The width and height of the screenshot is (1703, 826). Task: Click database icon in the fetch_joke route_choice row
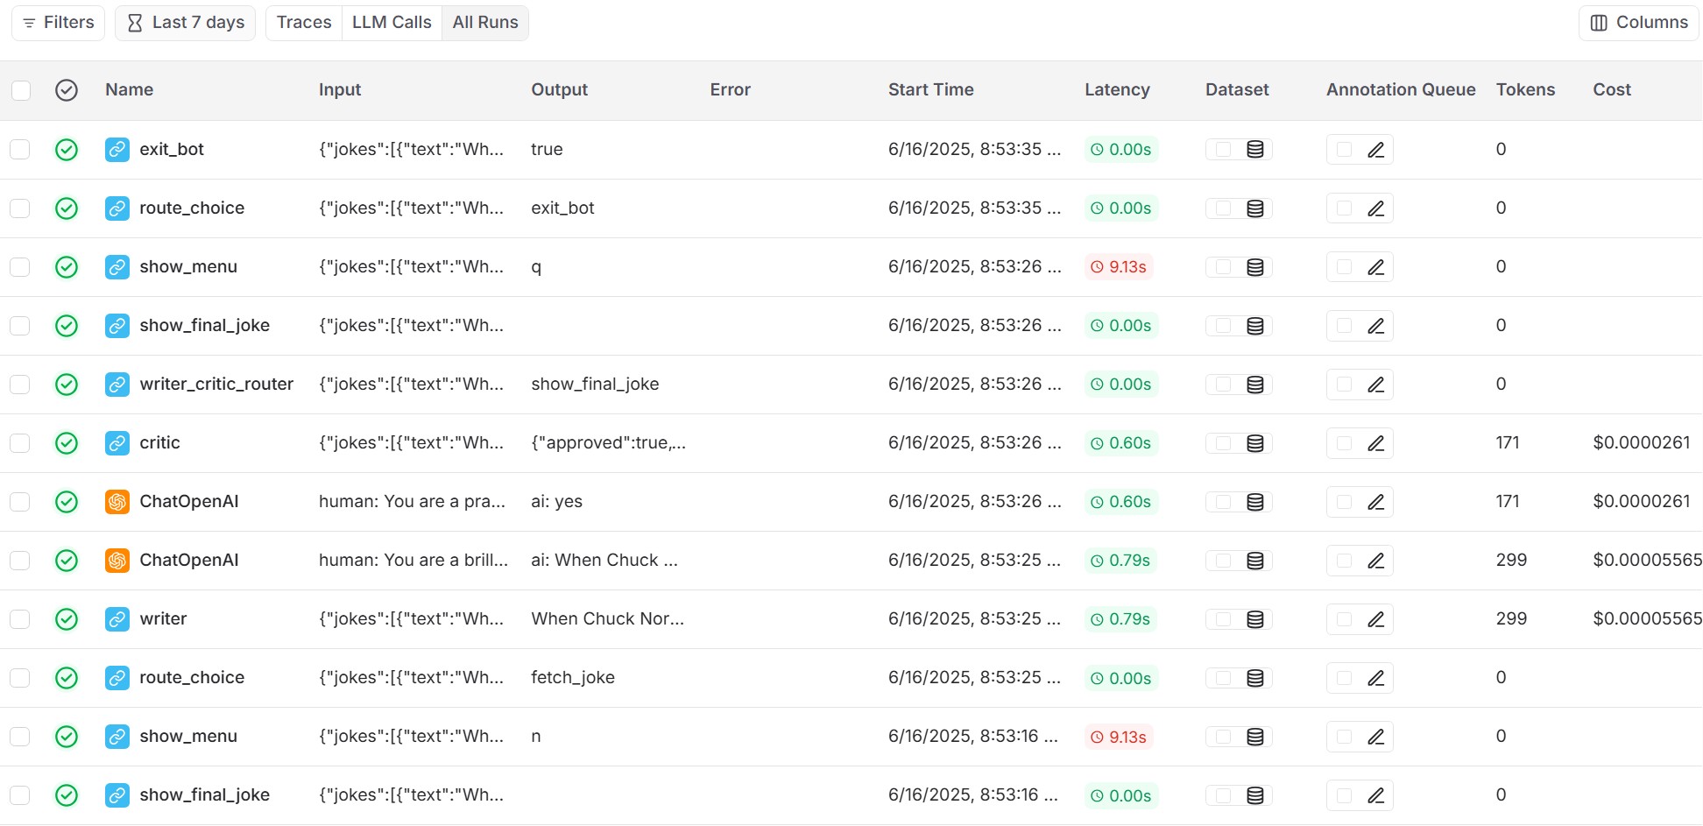(1254, 678)
